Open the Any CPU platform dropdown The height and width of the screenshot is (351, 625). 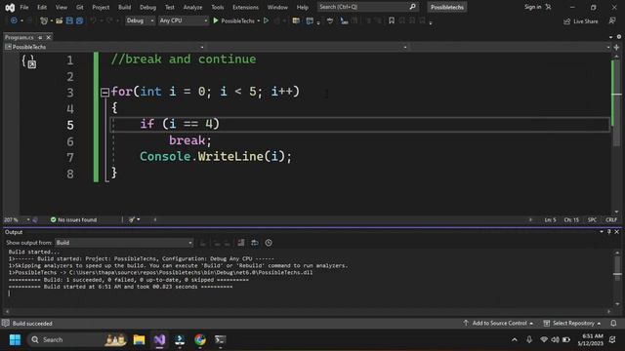[x=184, y=20]
